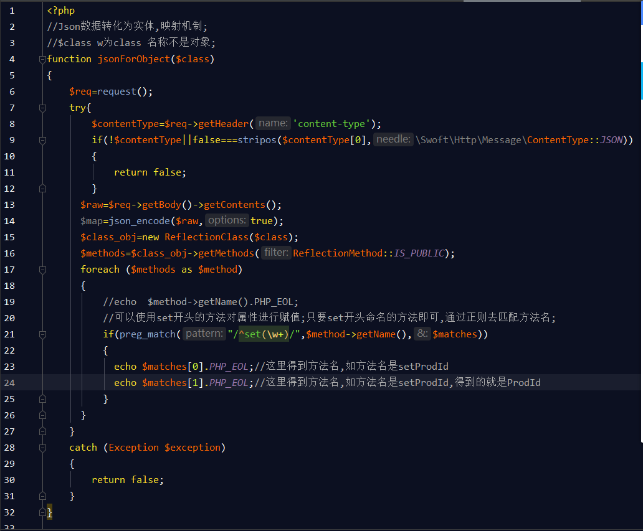Click the 'json_encode' function call

click(140, 221)
